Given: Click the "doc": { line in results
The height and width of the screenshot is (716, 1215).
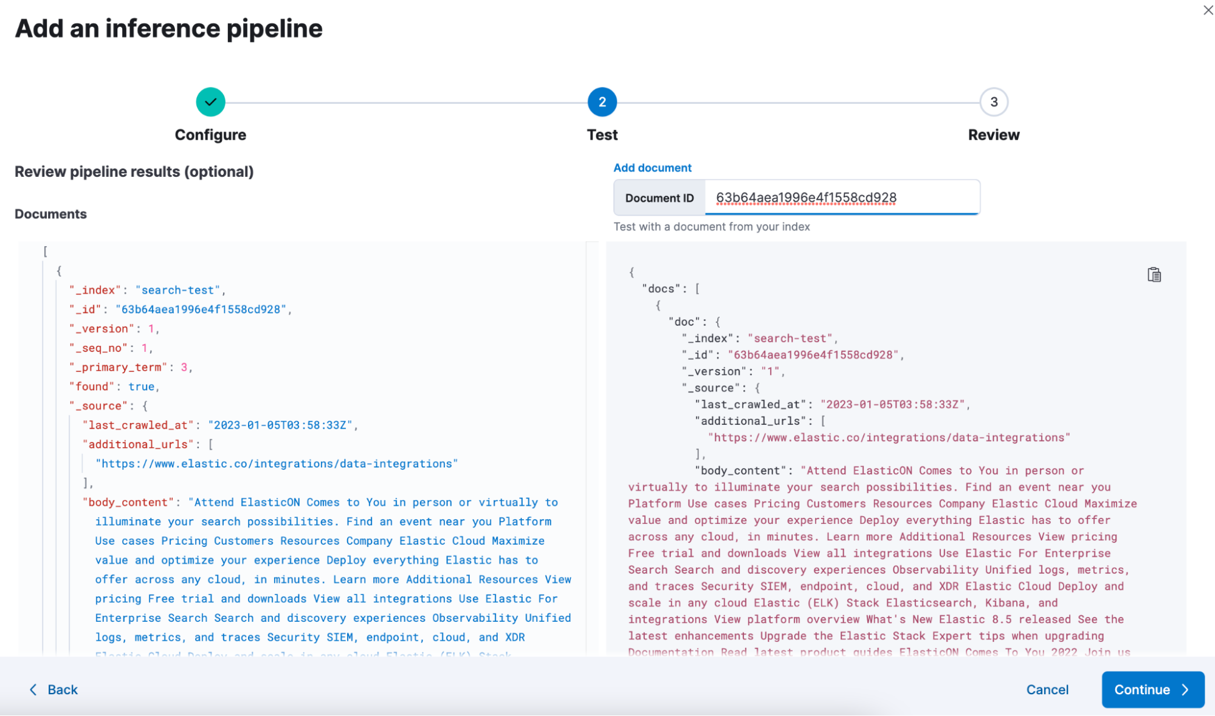Looking at the screenshot, I should pos(694,322).
